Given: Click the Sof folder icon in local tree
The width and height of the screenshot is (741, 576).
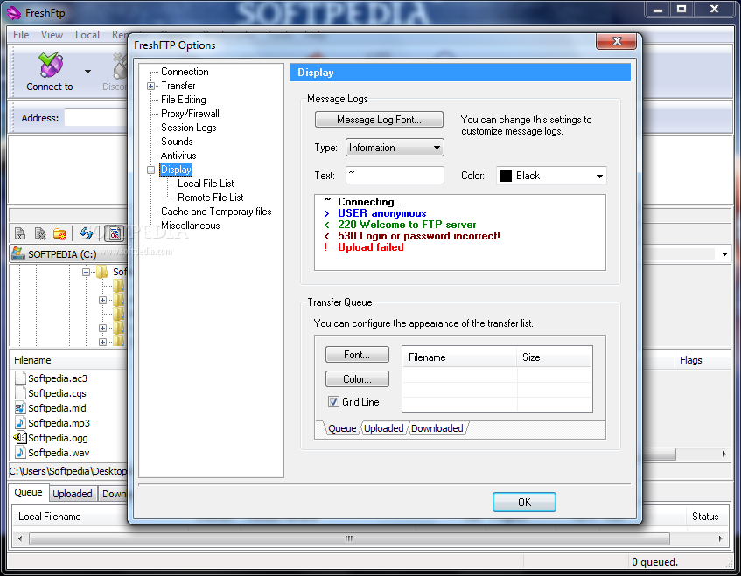Looking at the screenshot, I should point(102,272).
